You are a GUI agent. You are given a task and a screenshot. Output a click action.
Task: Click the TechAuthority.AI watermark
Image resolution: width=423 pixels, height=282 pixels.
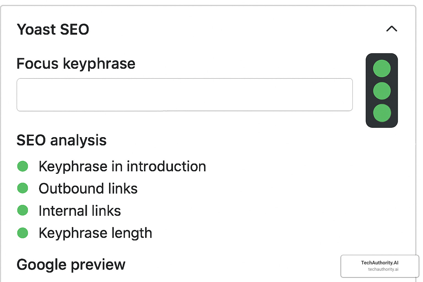(379, 266)
